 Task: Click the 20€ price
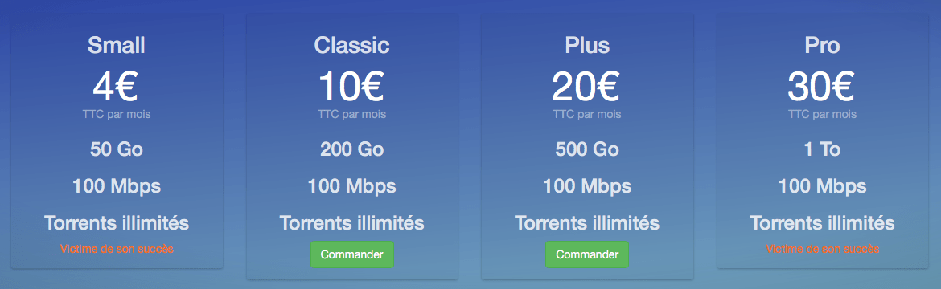pyautogui.click(x=587, y=87)
